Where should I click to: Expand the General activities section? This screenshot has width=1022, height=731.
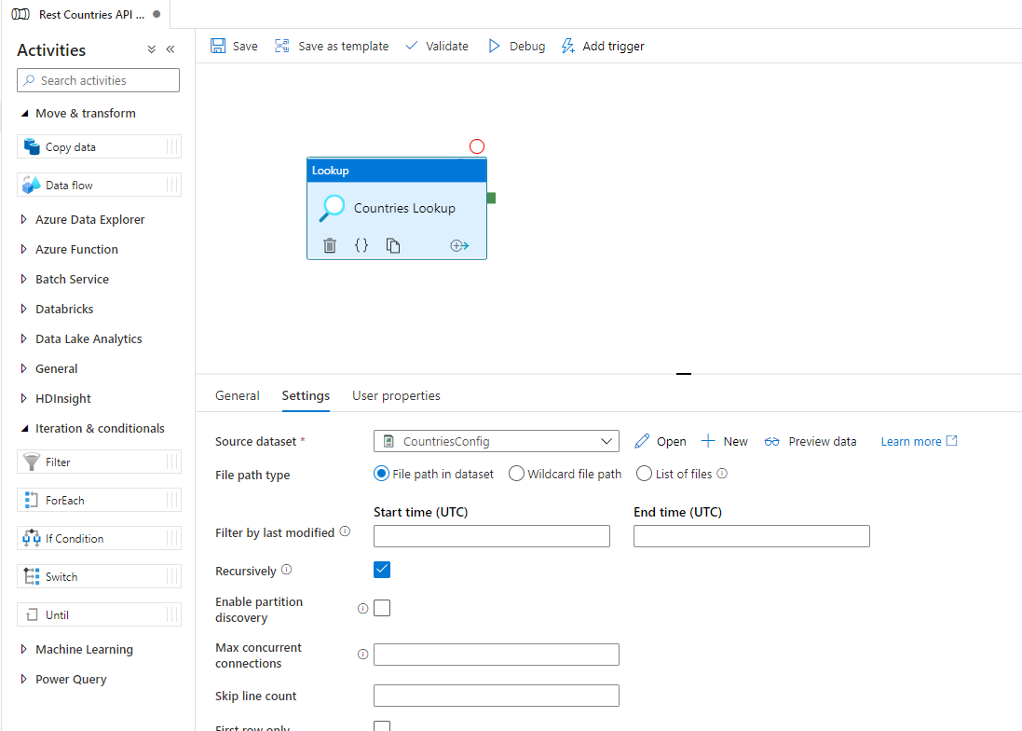click(24, 368)
